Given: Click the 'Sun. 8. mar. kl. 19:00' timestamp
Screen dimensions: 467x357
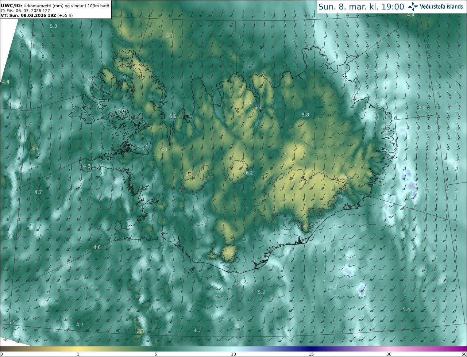Looking at the screenshot, I should pyautogui.click(x=361, y=7).
